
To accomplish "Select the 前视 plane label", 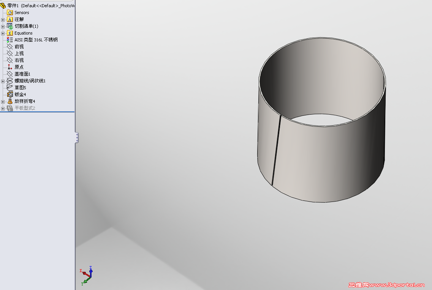I will (19, 47).
